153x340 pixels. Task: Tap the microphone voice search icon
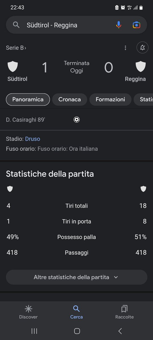(119, 25)
